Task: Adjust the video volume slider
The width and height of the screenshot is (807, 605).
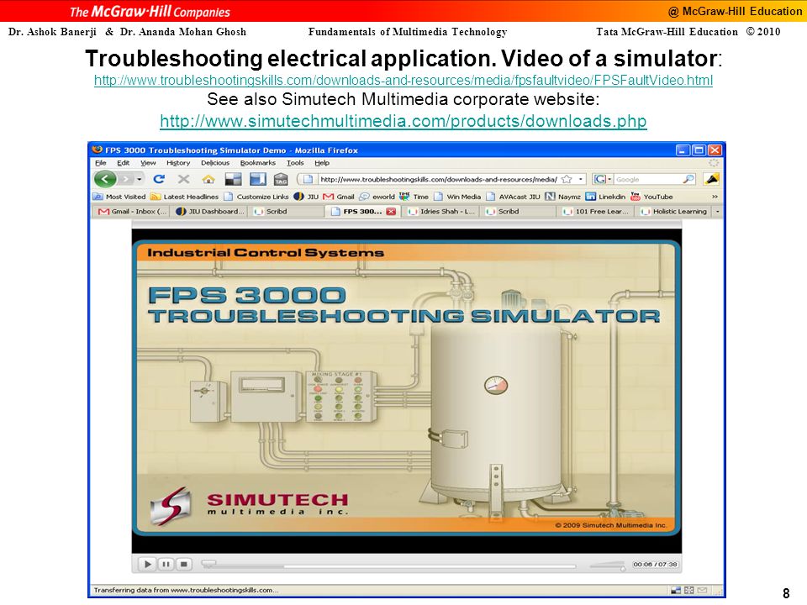Action: point(608,566)
